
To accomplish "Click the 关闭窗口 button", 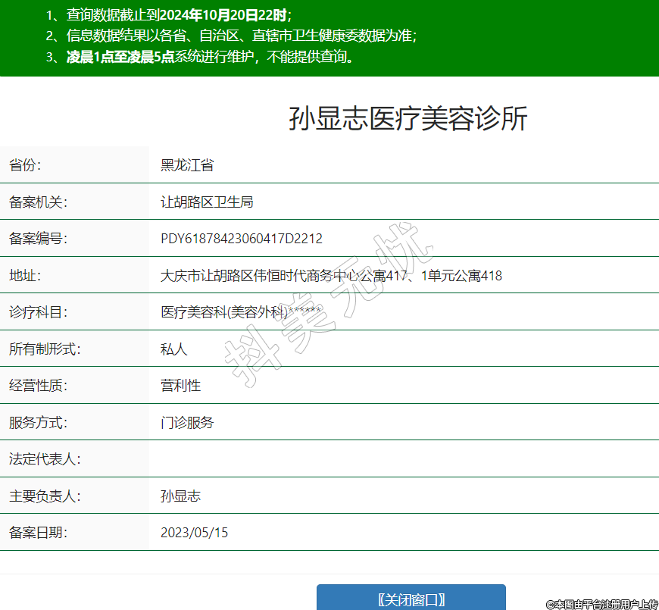I will tap(411, 599).
